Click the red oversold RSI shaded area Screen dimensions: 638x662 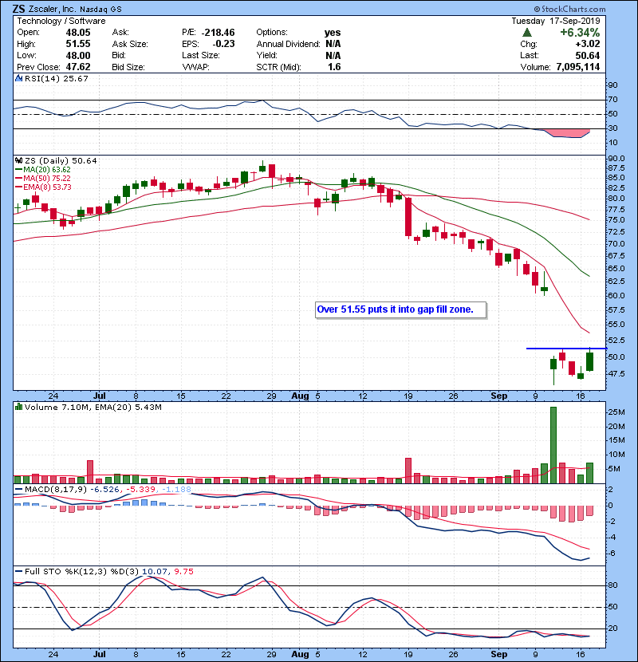tap(568, 133)
